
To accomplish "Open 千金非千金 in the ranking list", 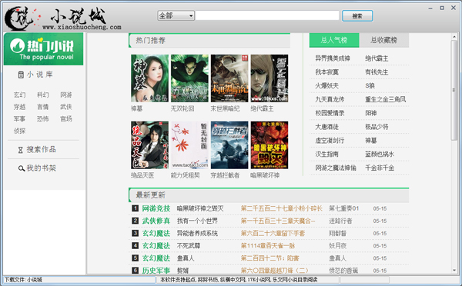I will [x=380, y=168].
